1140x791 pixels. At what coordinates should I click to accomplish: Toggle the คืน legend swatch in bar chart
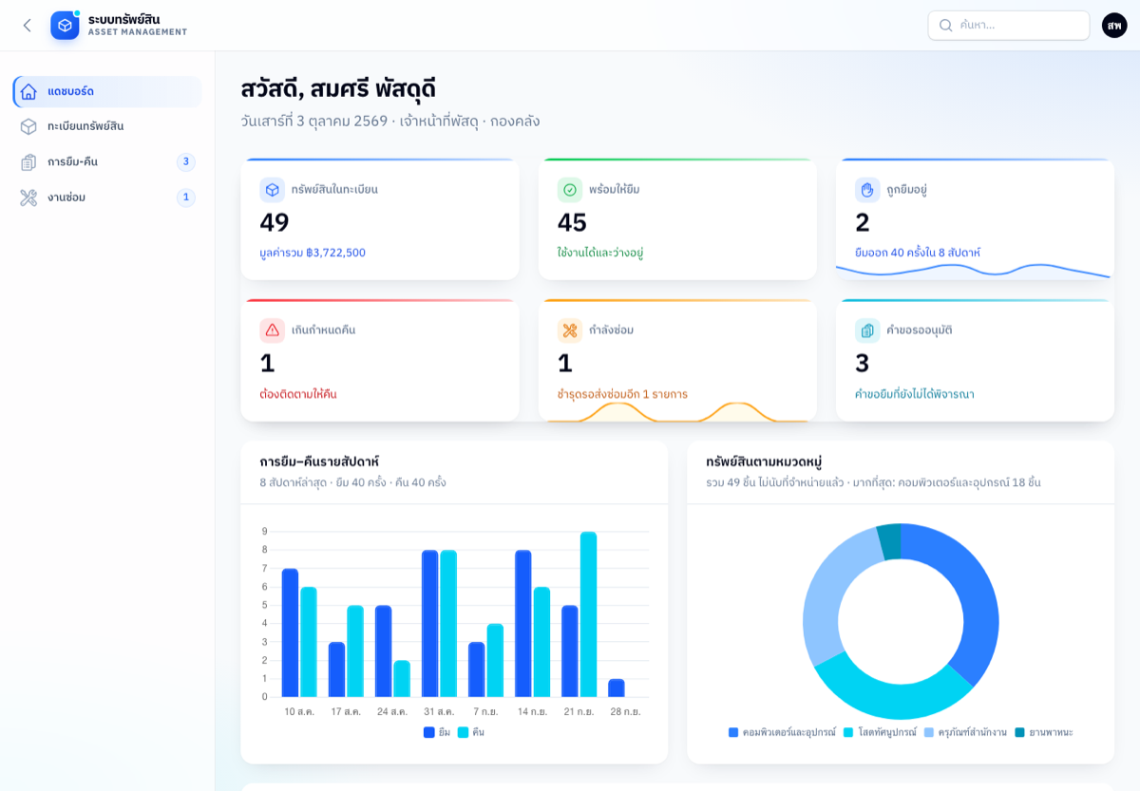coord(464,732)
